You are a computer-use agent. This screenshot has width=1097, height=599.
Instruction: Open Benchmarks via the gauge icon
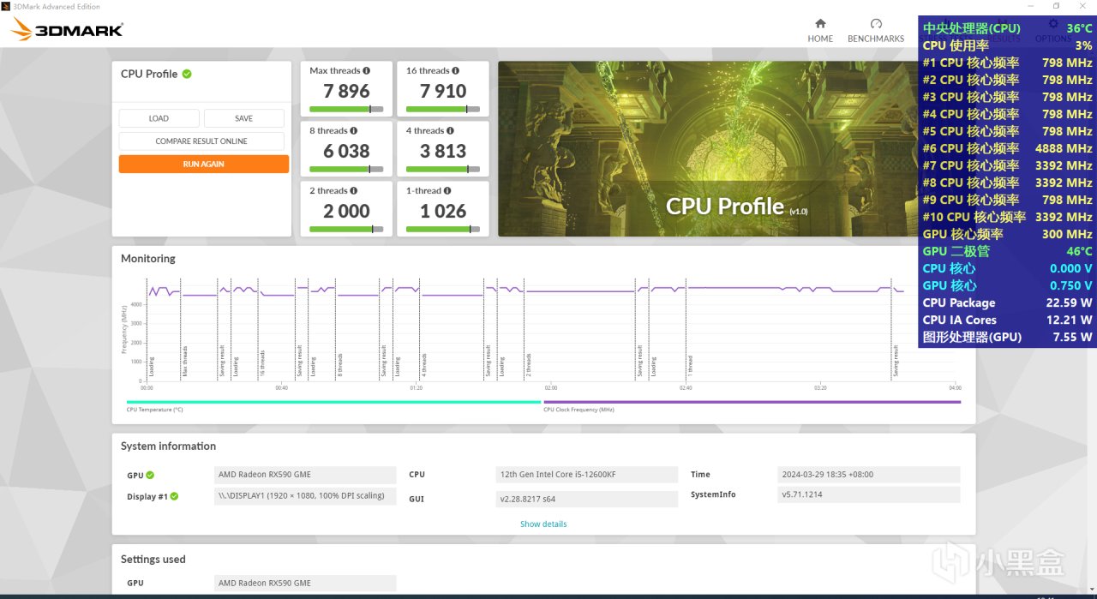876,24
